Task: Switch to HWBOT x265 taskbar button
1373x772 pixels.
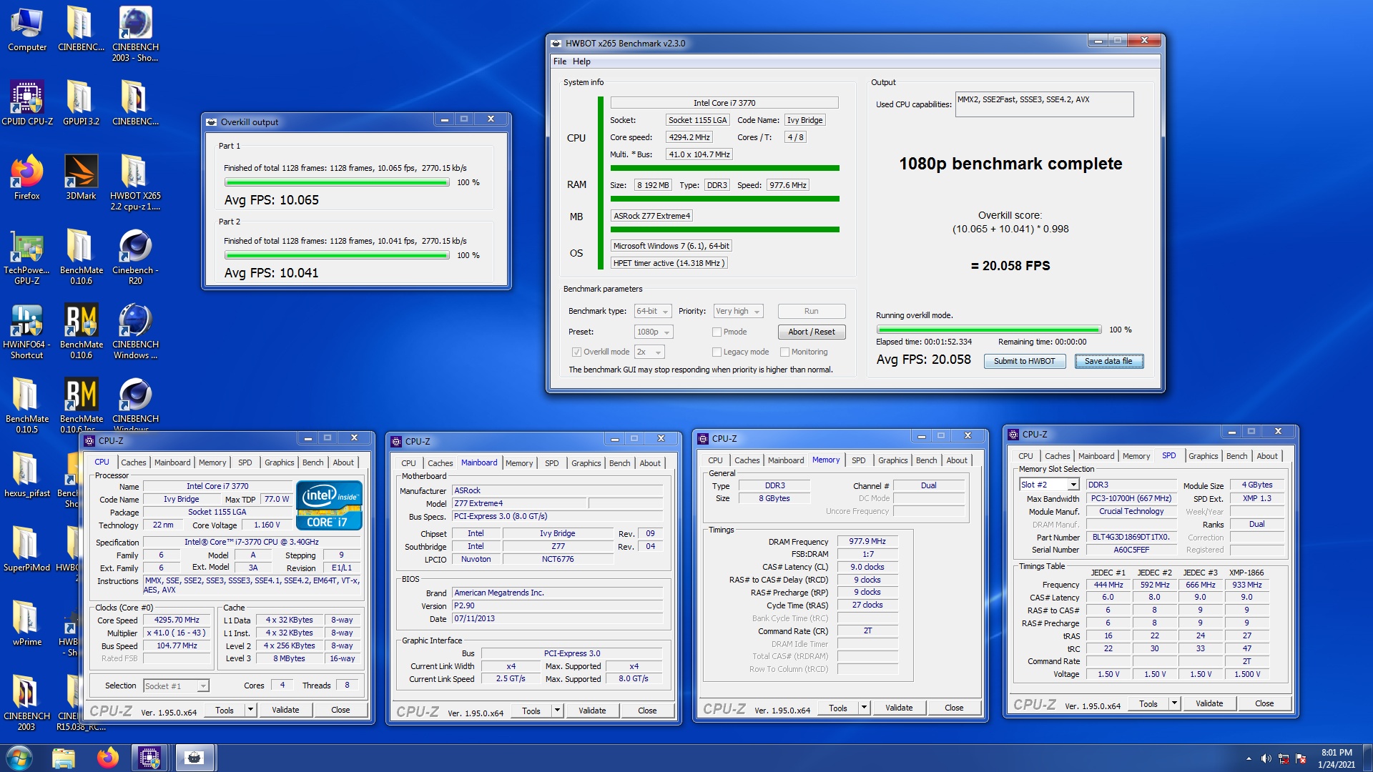Action: pyautogui.click(x=195, y=758)
